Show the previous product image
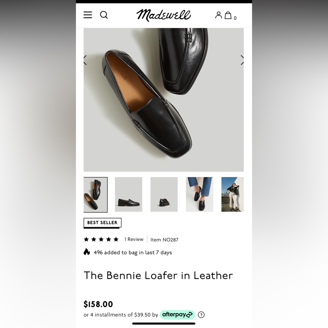This screenshot has width=328, height=328. click(x=85, y=60)
